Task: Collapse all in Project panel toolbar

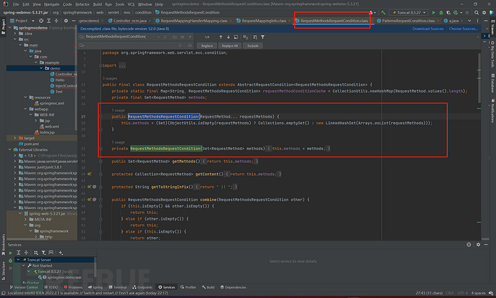Action: coord(56,21)
